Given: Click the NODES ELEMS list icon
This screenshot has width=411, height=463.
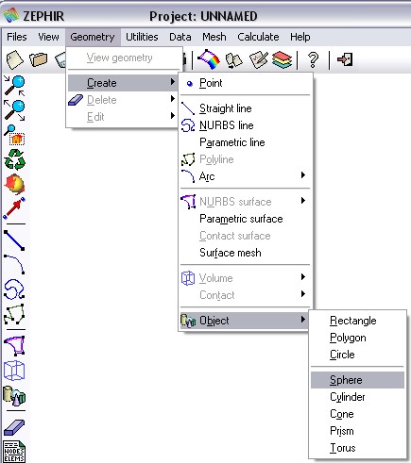Looking at the screenshot, I should tap(14, 452).
